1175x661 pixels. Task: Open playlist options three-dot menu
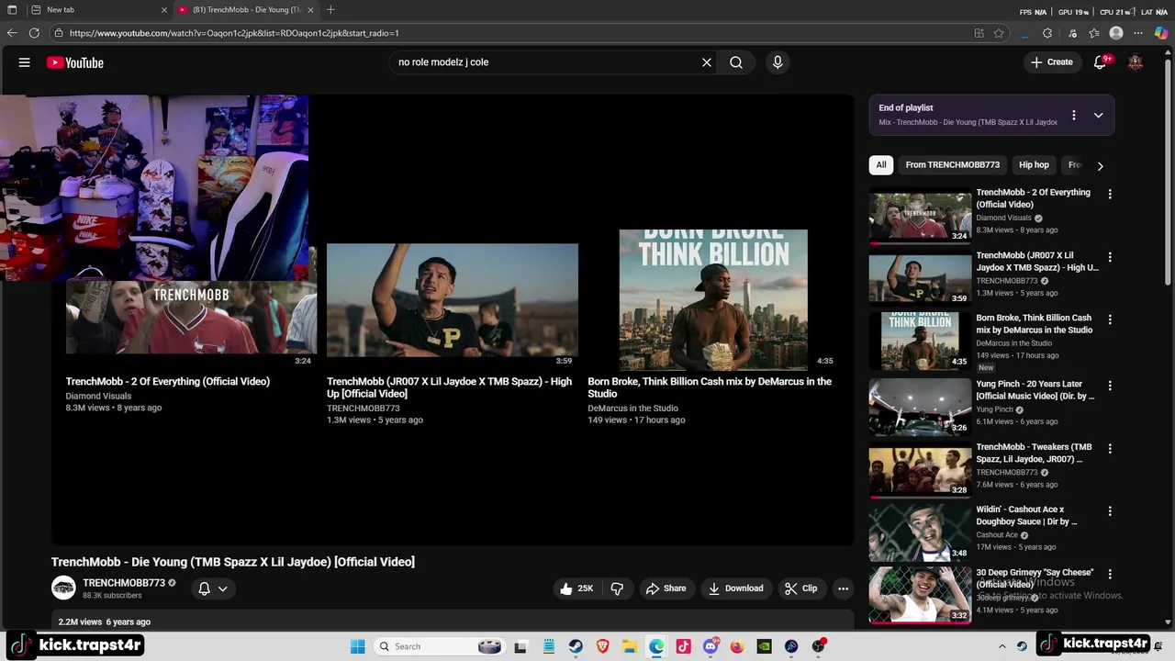pyautogui.click(x=1073, y=116)
